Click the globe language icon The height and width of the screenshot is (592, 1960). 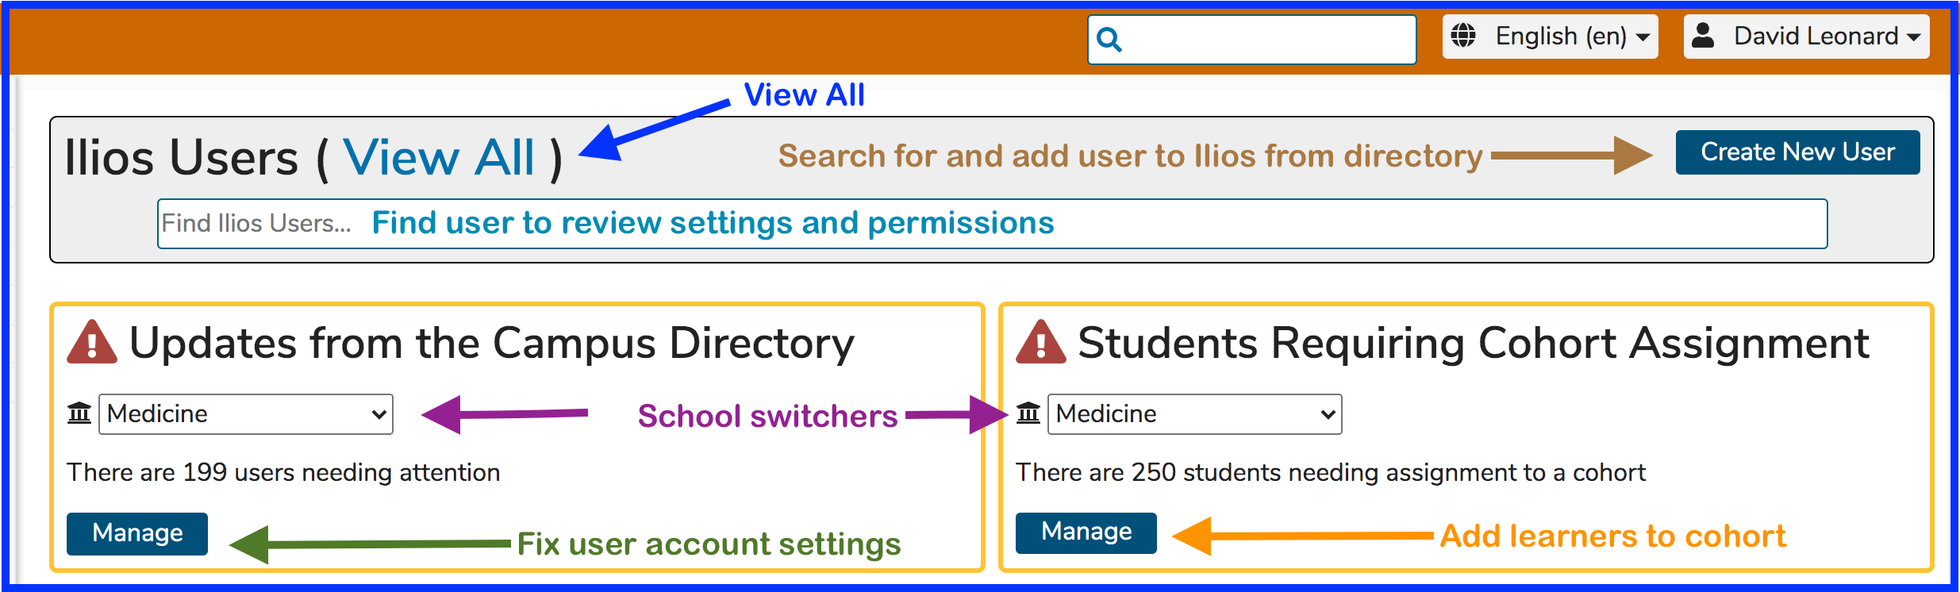pos(1463,36)
